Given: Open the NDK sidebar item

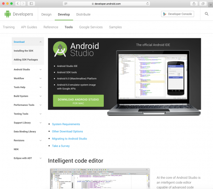Looking at the screenshot, I should click(x=16, y=149).
